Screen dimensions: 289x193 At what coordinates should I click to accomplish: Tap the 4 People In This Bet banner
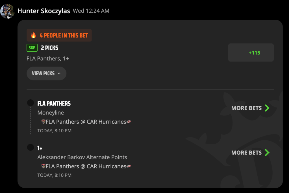click(x=59, y=35)
